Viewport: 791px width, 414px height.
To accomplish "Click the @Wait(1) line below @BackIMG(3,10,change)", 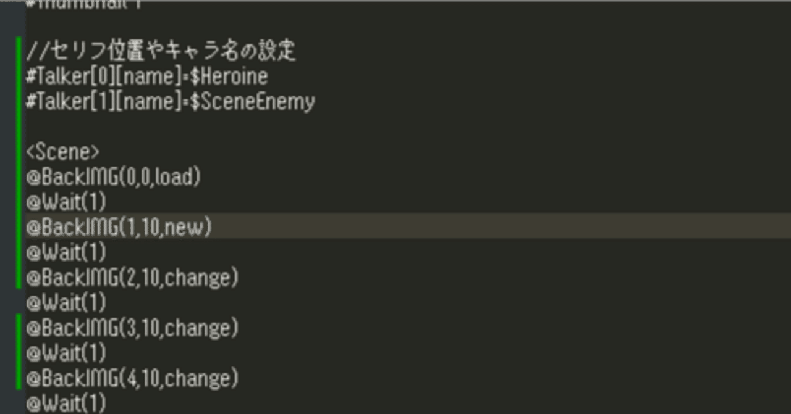I will click(66, 354).
